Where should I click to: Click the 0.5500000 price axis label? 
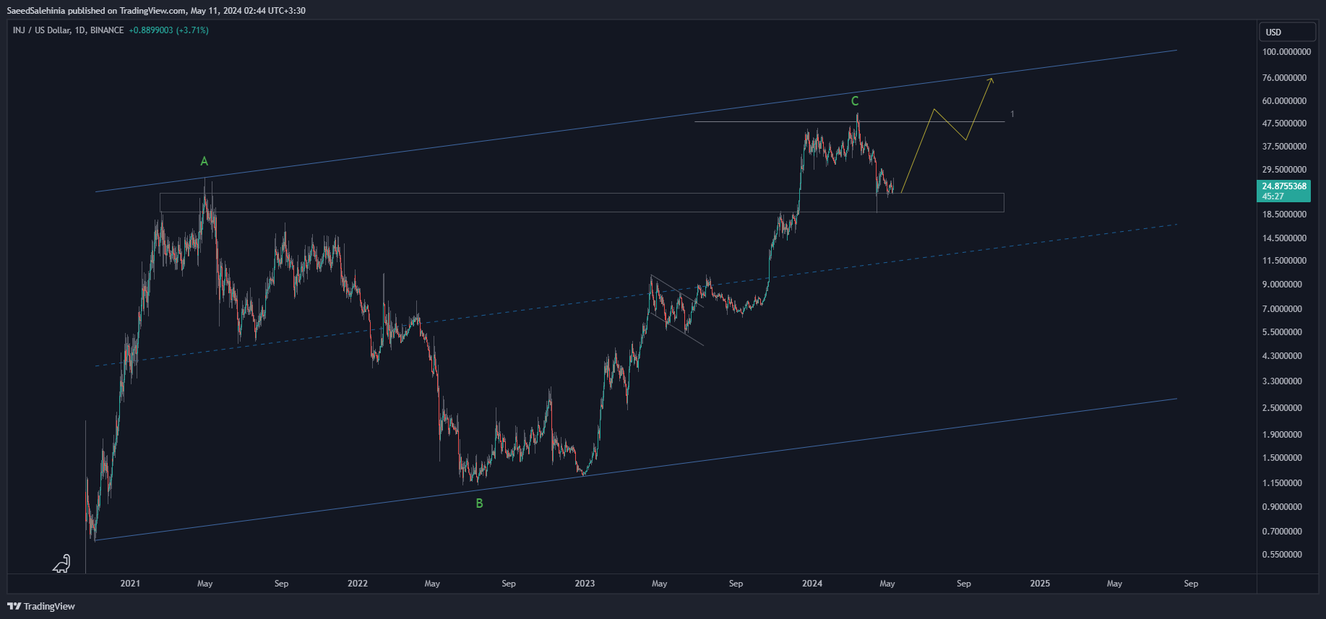[1282, 555]
